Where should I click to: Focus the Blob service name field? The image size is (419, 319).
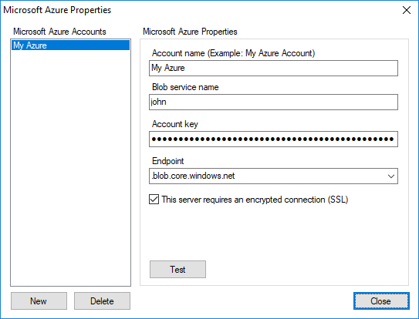273,102
